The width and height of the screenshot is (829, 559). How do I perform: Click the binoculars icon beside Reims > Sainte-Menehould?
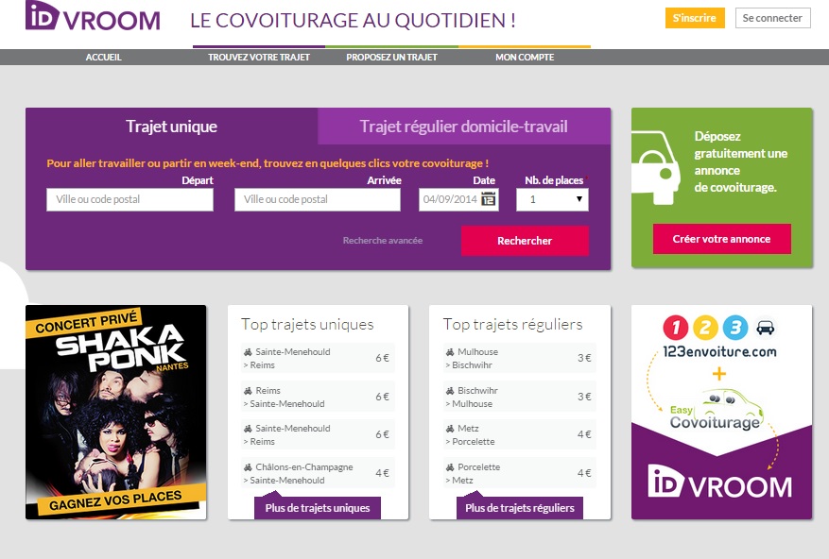248,391
